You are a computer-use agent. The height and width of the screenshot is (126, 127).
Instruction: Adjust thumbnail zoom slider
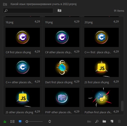[x=34, y=121]
